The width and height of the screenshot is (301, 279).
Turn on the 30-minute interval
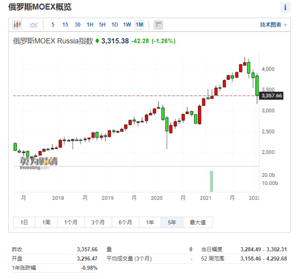pos(77,25)
